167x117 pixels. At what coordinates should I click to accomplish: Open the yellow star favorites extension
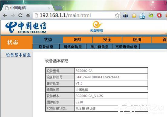[x=134, y=16]
